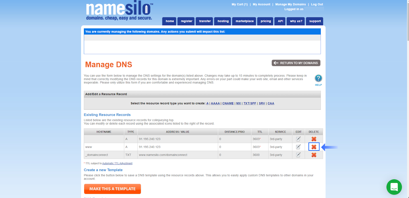The image size is (409, 198).
Task: Click the Log Out link
Action: click(317, 4)
